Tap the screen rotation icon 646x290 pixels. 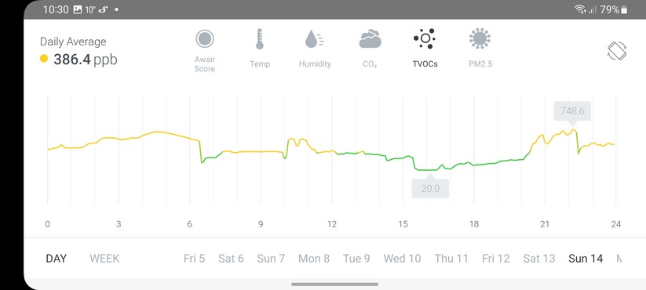pyautogui.click(x=617, y=51)
